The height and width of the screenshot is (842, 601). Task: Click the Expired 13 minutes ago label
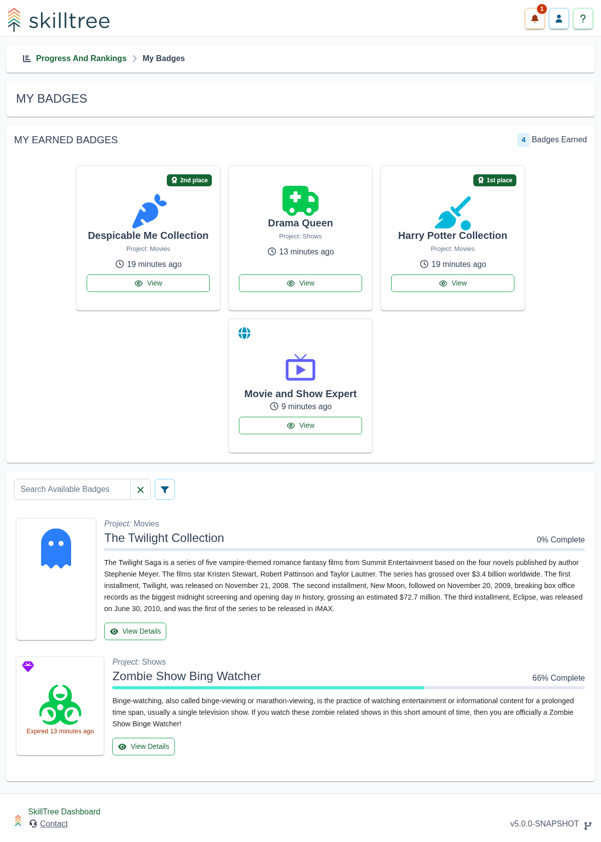(x=60, y=731)
